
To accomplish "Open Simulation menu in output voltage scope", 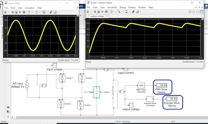I will coord(112,7).
